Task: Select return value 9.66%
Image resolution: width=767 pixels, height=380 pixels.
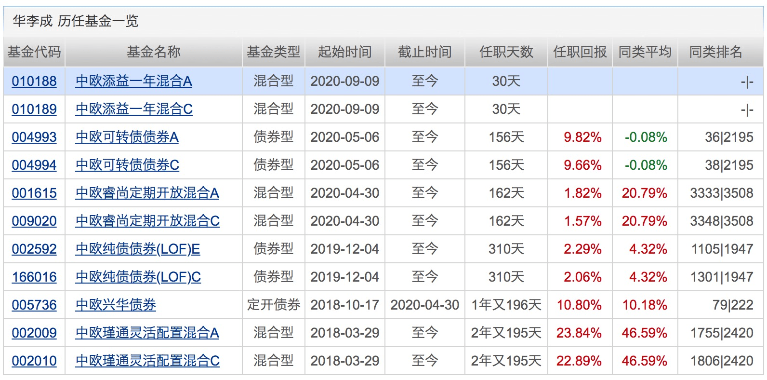Action: coord(582,165)
